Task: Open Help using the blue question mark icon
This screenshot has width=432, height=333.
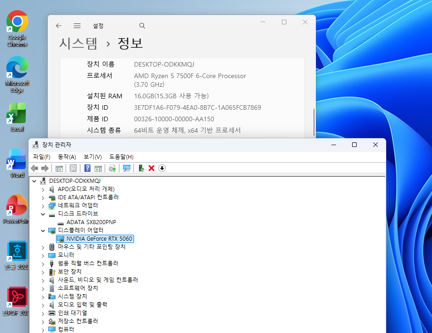Action: point(87,168)
